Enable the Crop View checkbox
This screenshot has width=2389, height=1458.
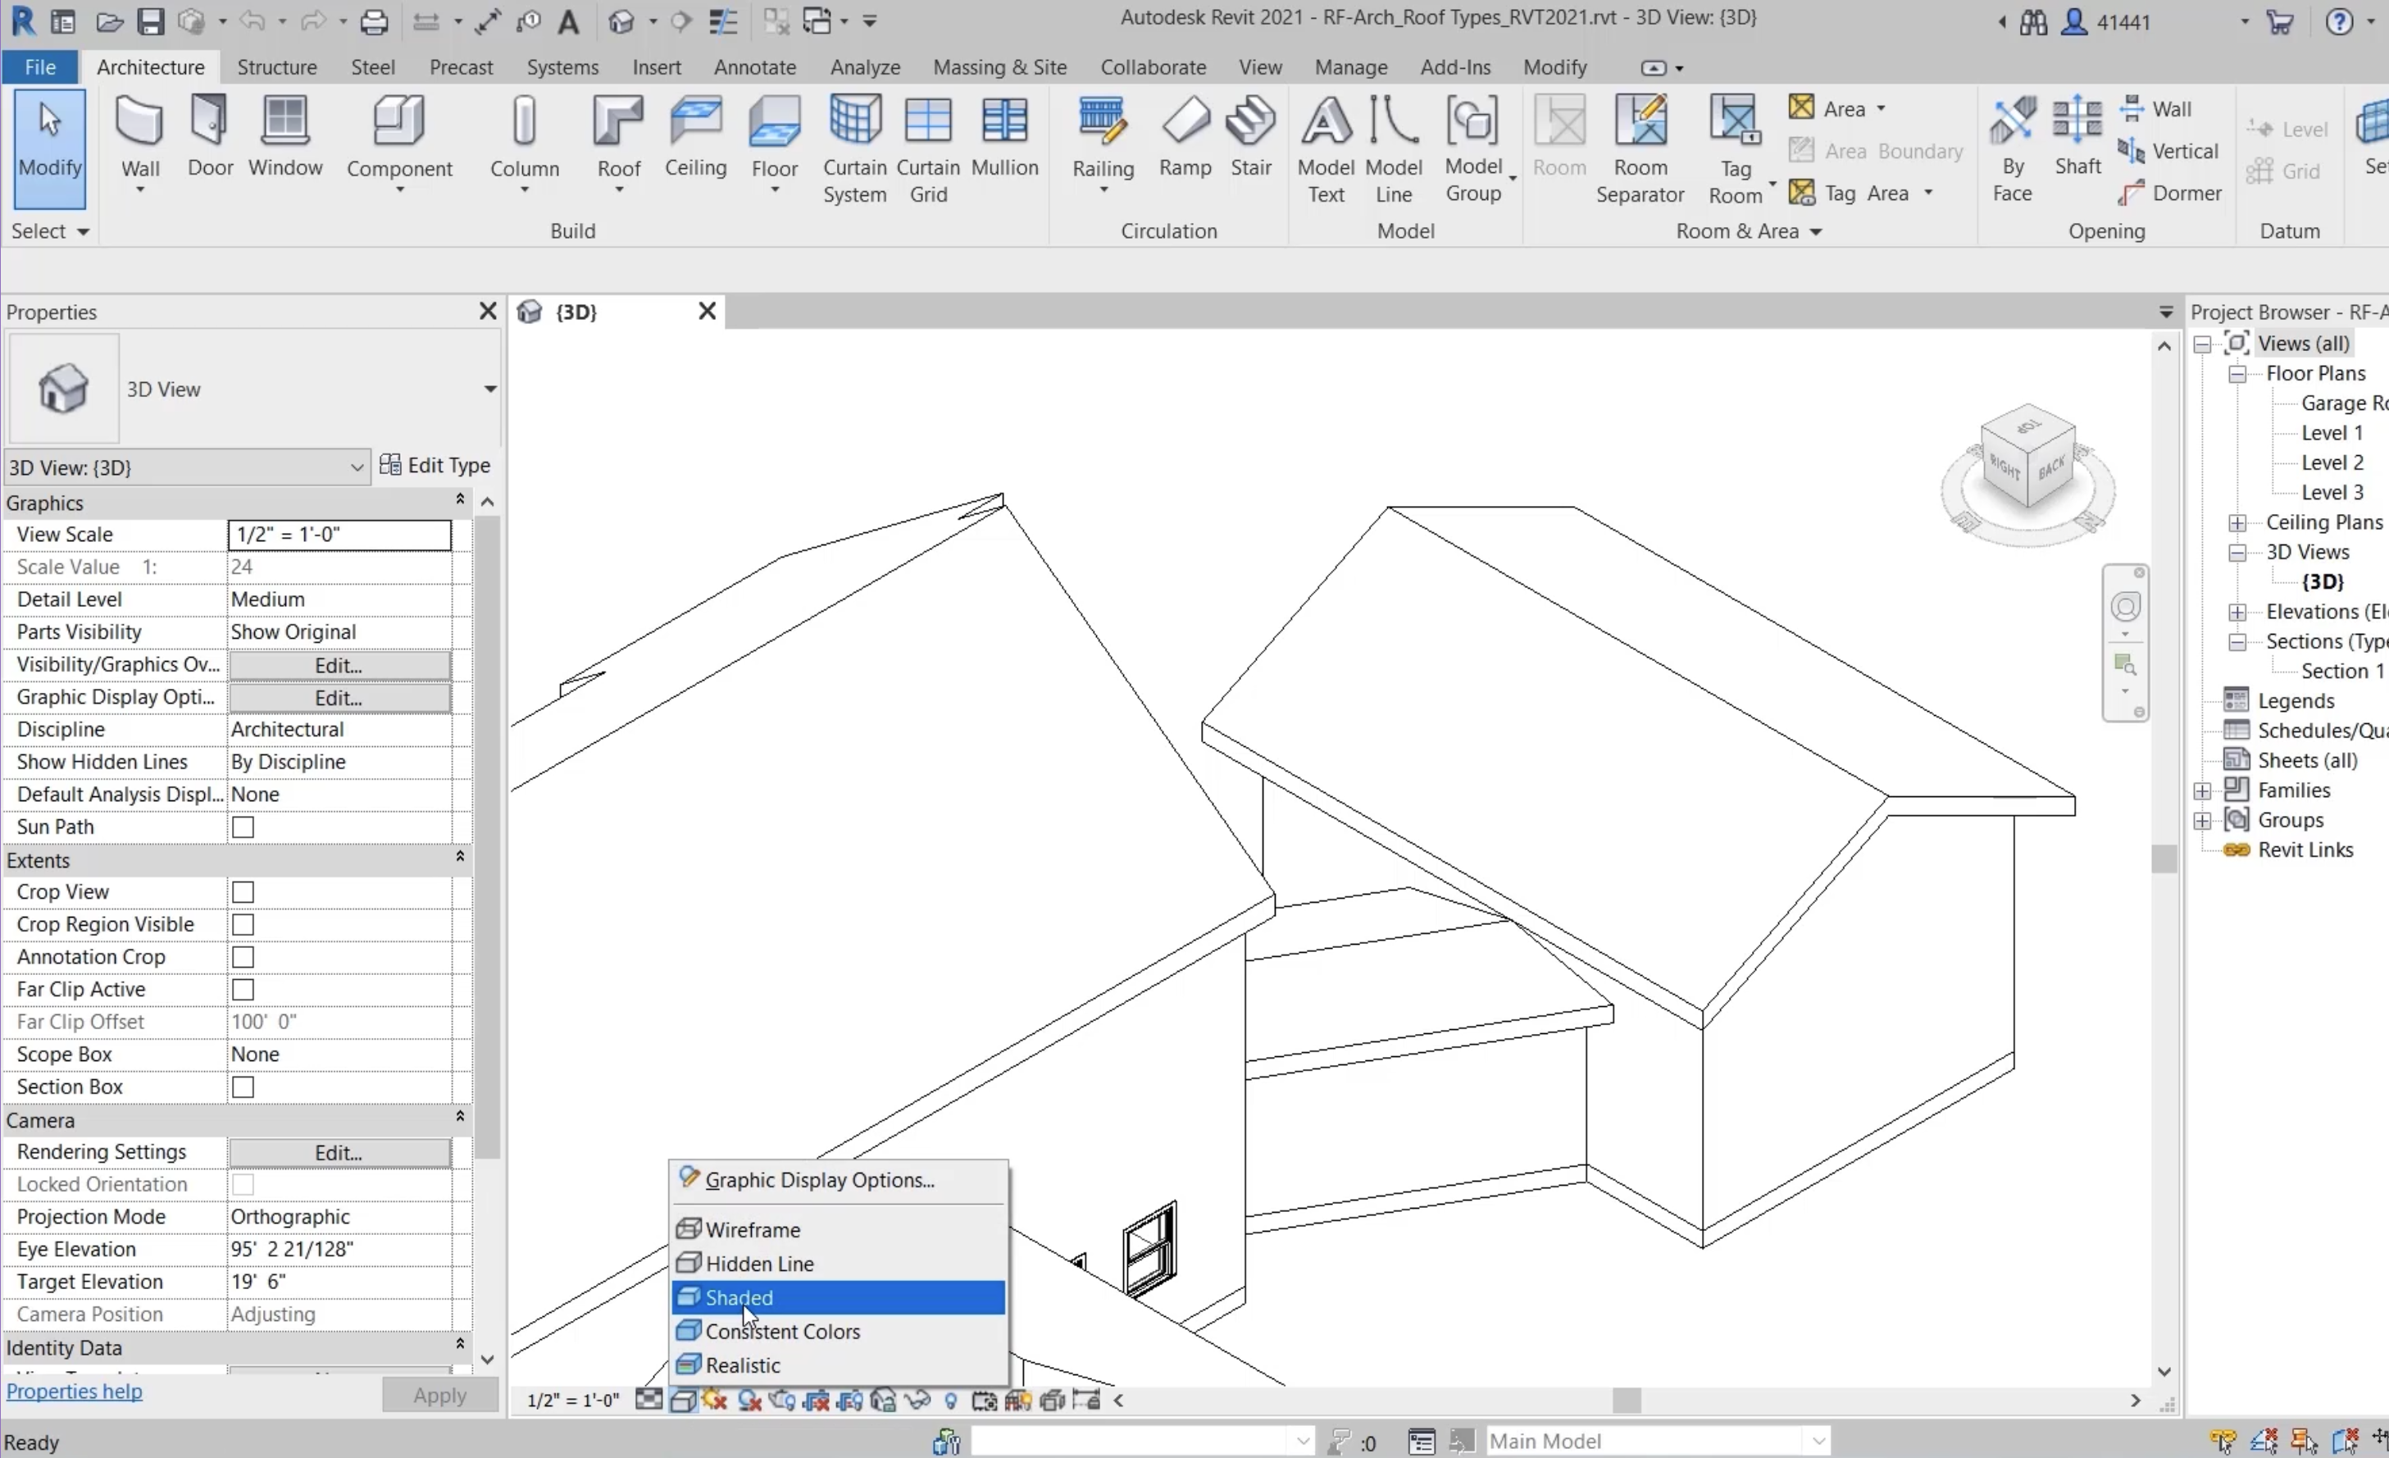pos(243,892)
